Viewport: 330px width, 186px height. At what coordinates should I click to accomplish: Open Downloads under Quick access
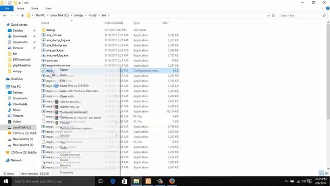(20, 36)
